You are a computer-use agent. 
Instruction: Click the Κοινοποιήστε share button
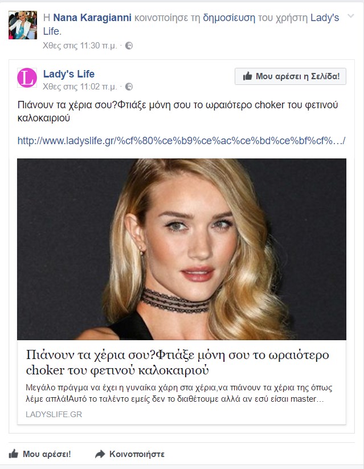(130, 454)
